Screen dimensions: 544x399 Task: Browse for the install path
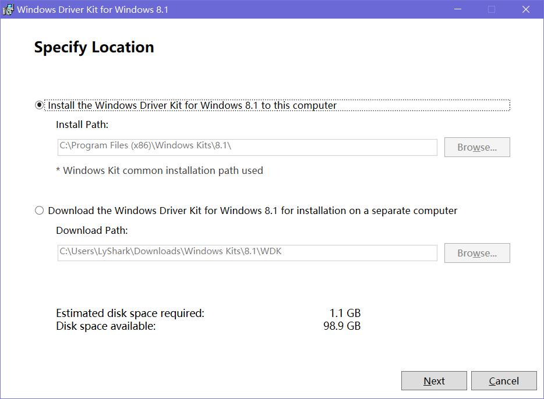tap(477, 147)
